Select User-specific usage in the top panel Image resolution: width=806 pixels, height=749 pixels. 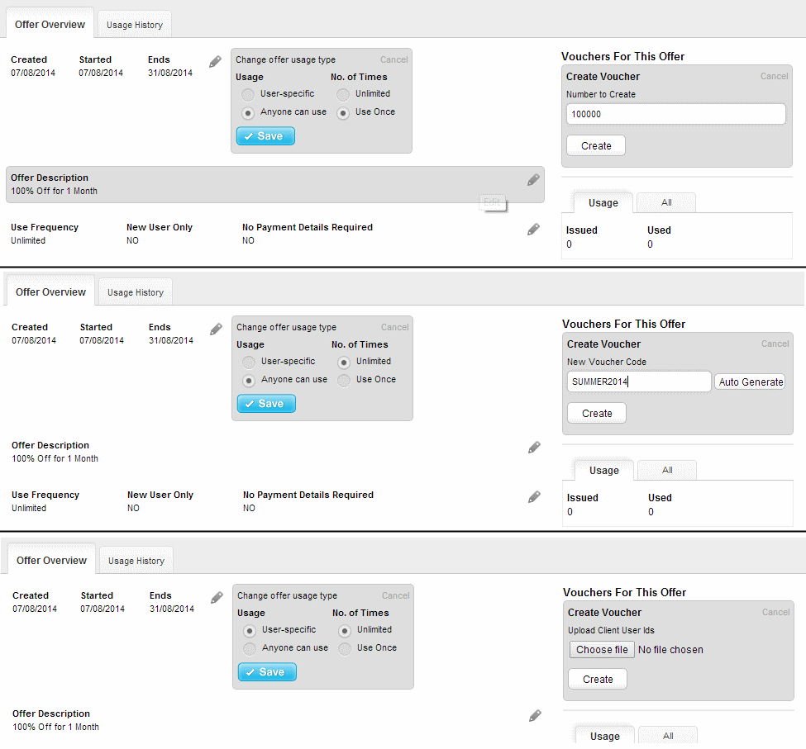pos(247,94)
